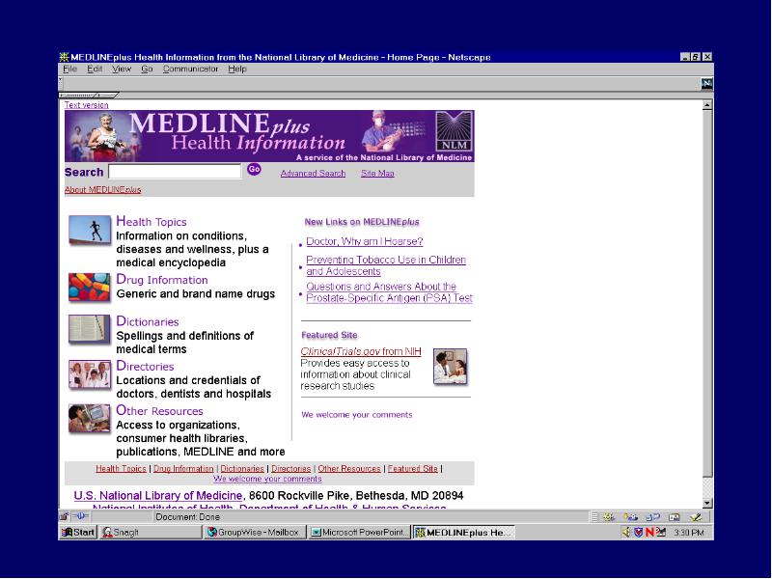The height and width of the screenshot is (579, 772).
Task: Open the Site Map link
Action: point(377,174)
